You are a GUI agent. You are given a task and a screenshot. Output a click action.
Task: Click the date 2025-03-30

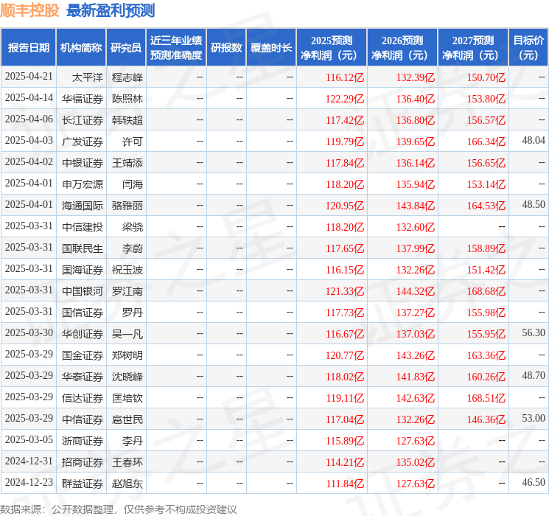(x=29, y=332)
